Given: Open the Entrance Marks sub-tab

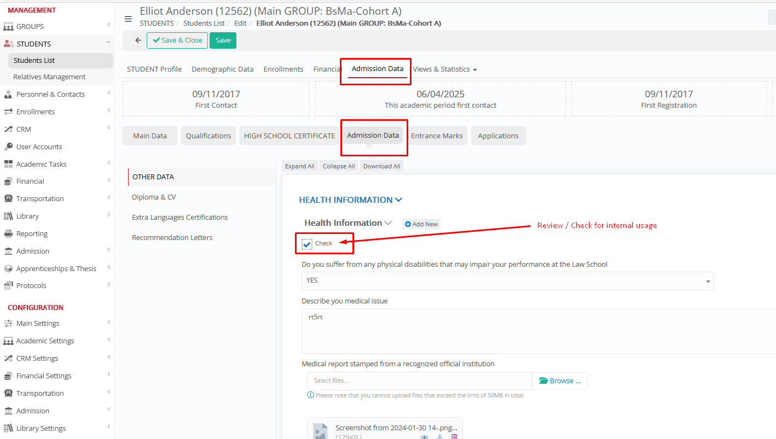Looking at the screenshot, I should coord(437,136).
